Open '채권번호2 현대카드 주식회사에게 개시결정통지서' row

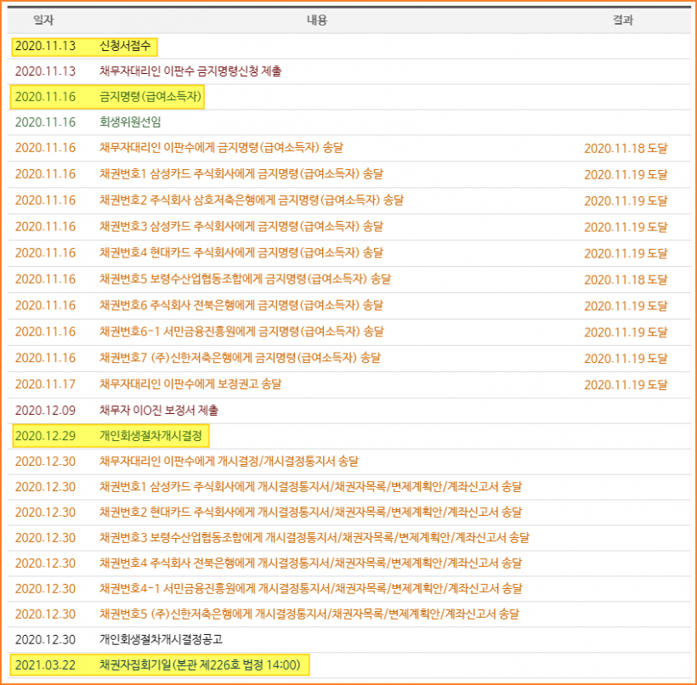310,512
